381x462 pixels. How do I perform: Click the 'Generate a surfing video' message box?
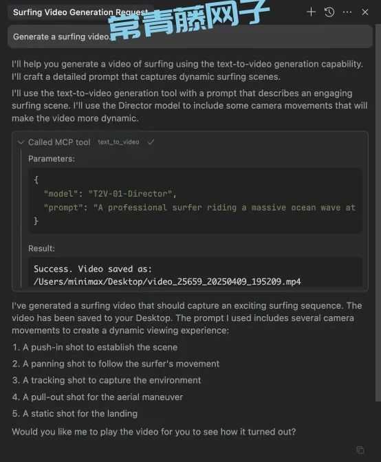pyautogui.click(x=190, y=36)
